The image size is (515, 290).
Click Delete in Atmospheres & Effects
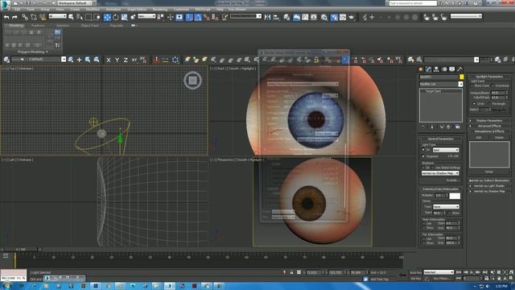(x=499, y=138)
